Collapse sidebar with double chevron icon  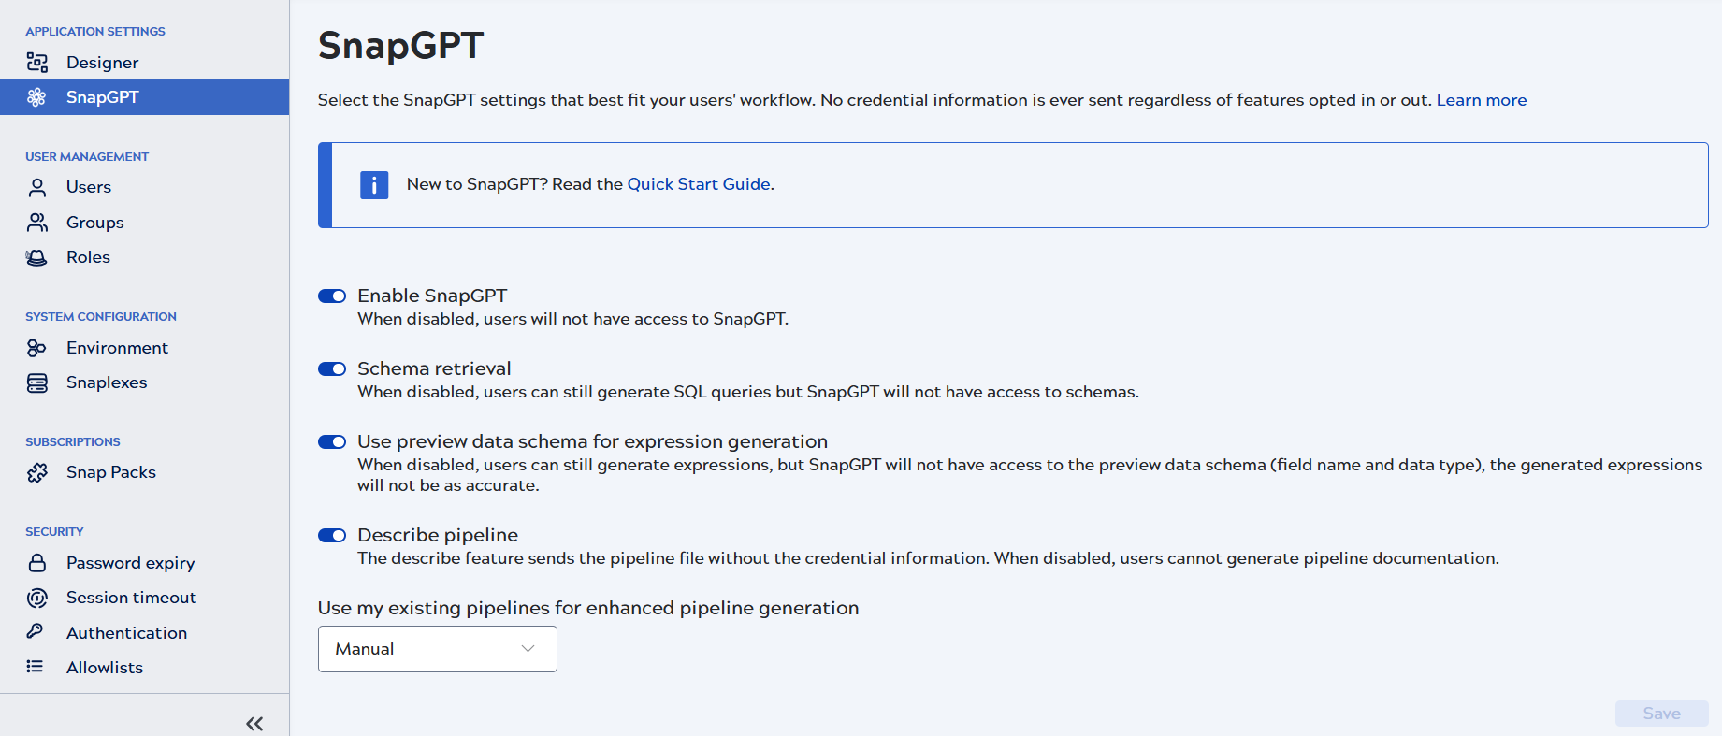click(254, 724)
